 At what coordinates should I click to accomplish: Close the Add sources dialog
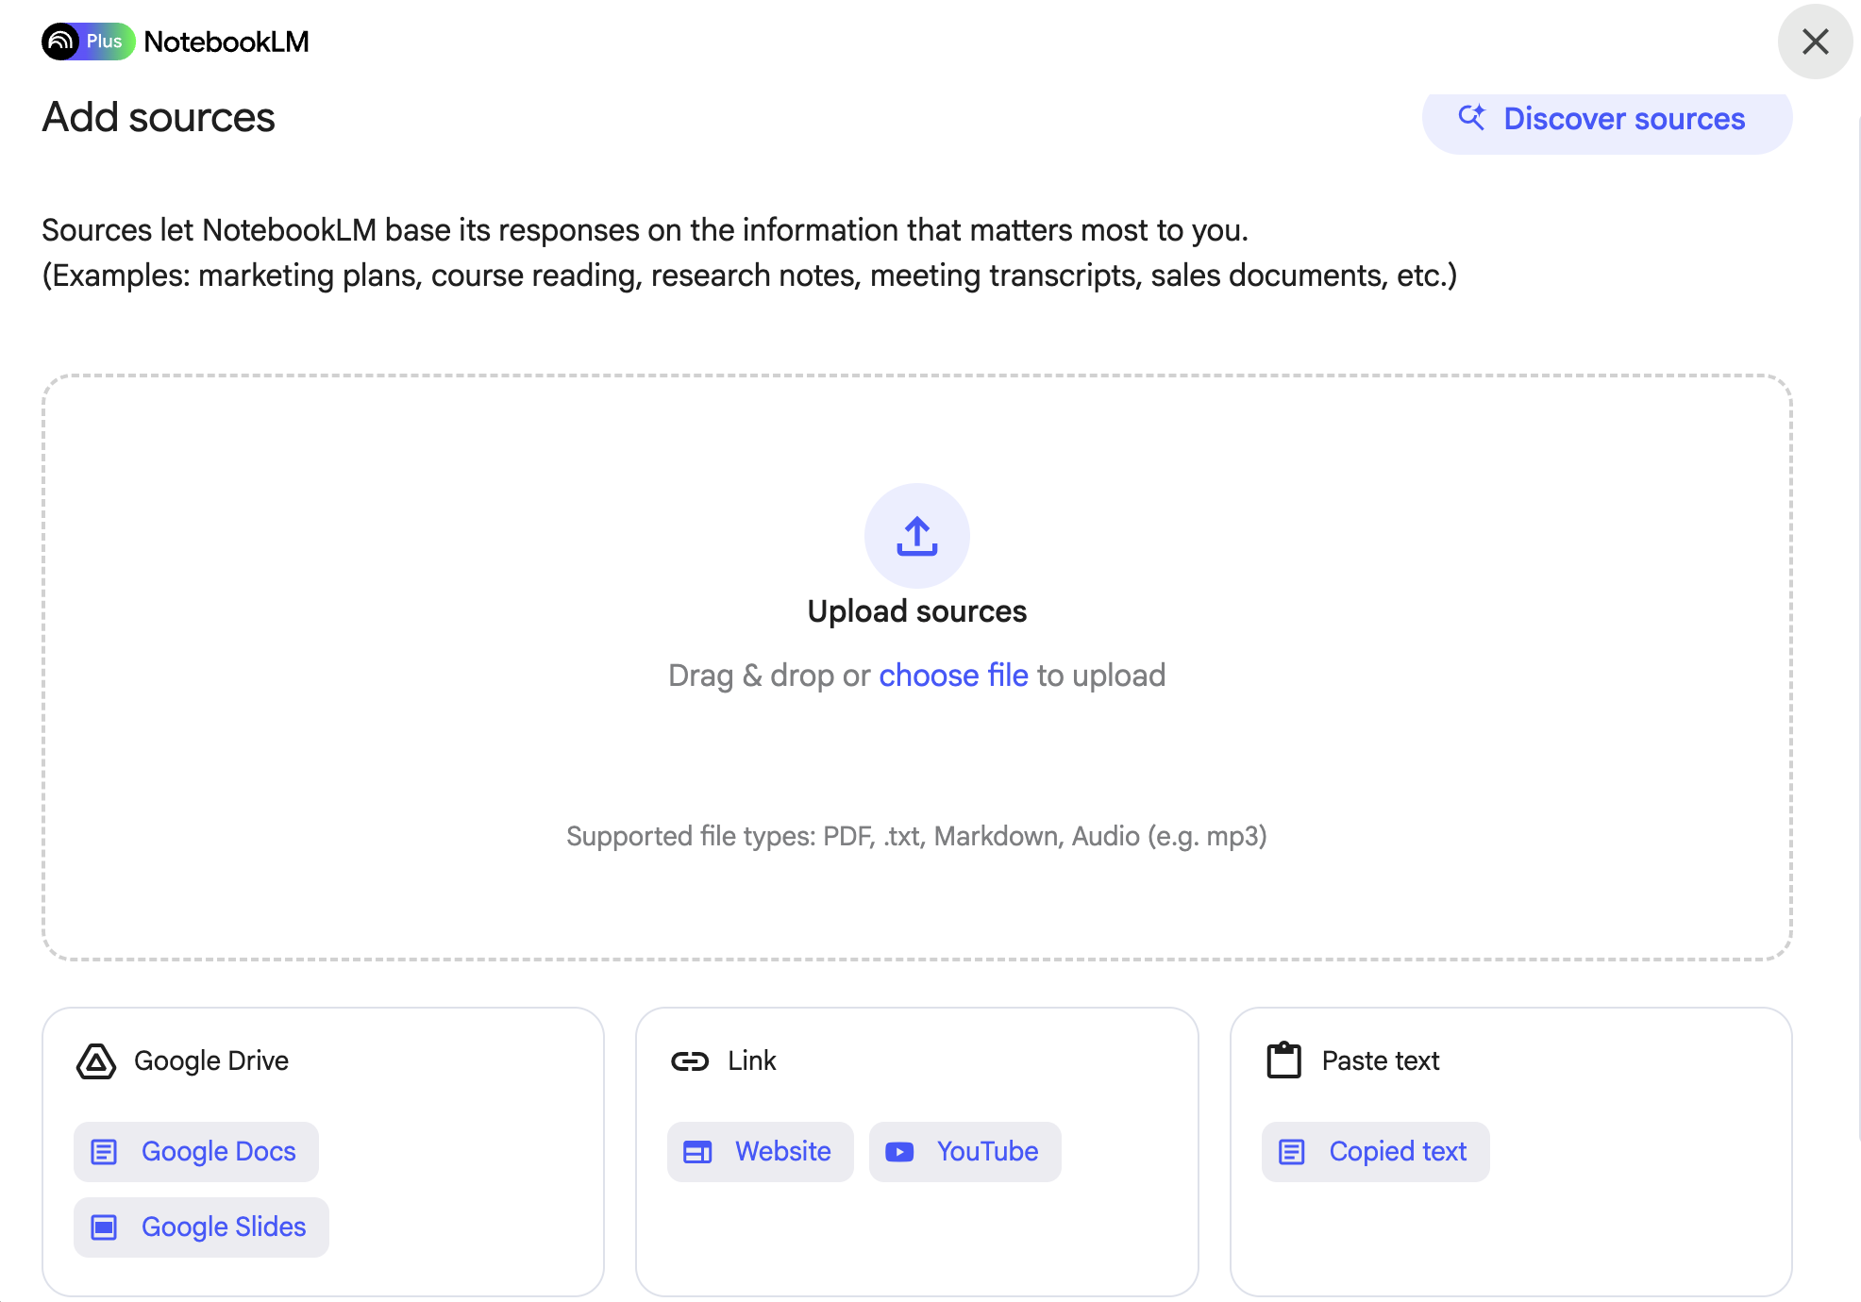pos(1815,42)
